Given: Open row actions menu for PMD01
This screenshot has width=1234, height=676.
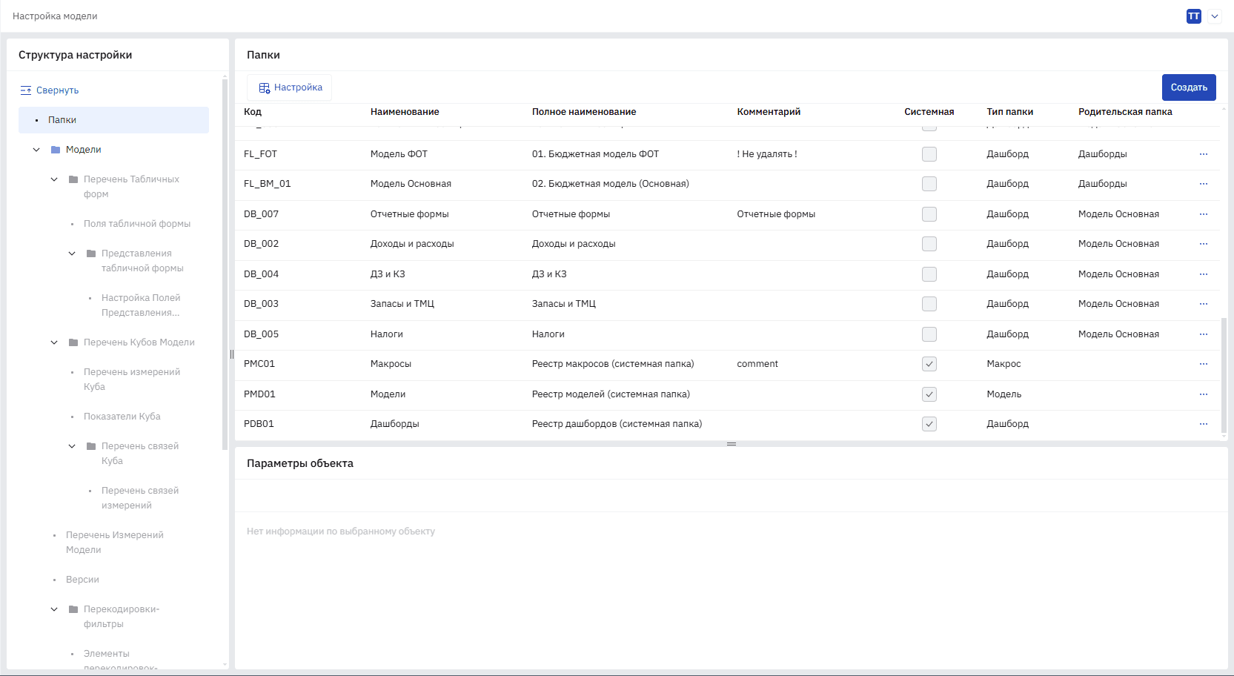Looking at the screenshot, I should (x=1203, y=394).
